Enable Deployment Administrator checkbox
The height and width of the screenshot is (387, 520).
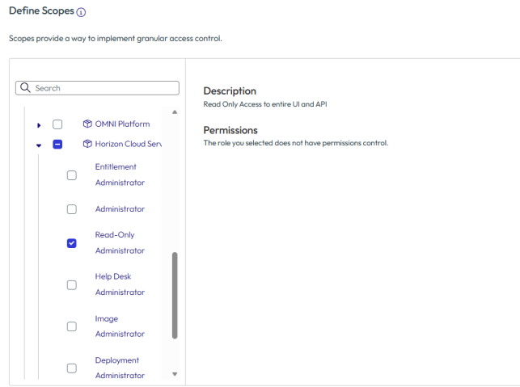pos(72,368)
